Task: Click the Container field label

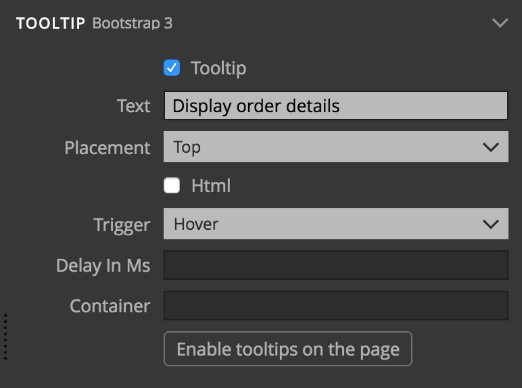Action: (x=110, y=306)
